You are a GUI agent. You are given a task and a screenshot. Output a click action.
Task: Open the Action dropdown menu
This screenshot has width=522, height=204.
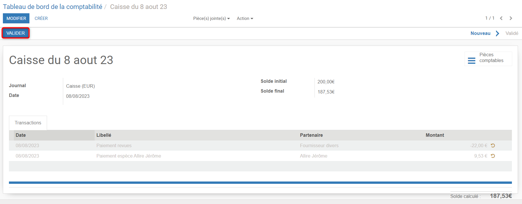tap(245, 18)
